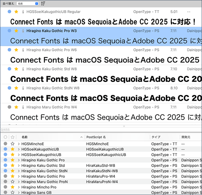Toggle favorite star for Hiragino Kaku Gothic Std W8
The image size is (202, 195).
pyautogui.click(x=16, y=69)
